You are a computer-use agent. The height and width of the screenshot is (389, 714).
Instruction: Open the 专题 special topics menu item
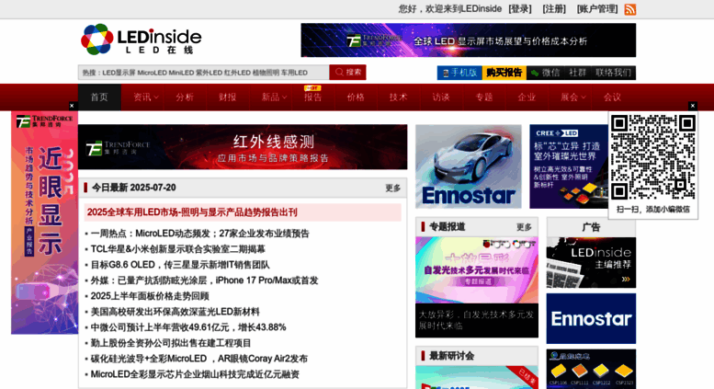pos(483,97)
